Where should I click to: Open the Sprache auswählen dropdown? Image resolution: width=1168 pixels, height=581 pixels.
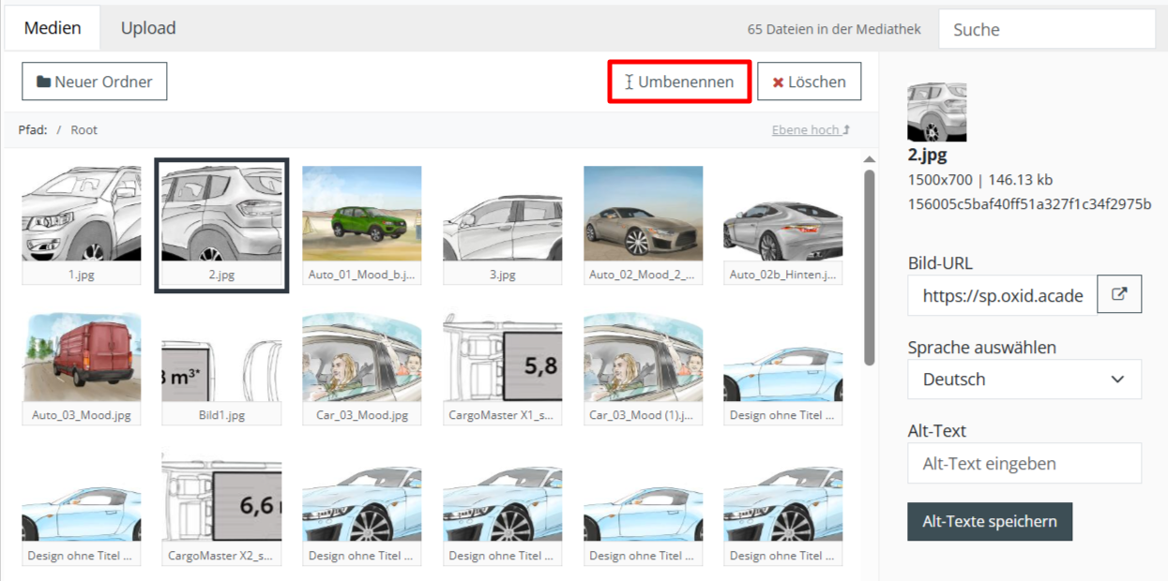[x=1024, y=380]
